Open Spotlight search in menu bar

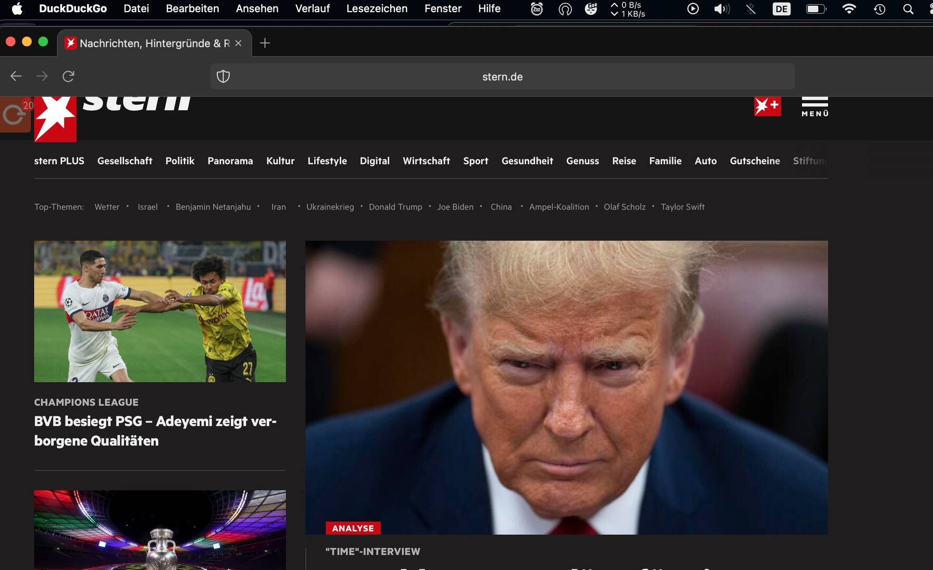coord(908,9)
